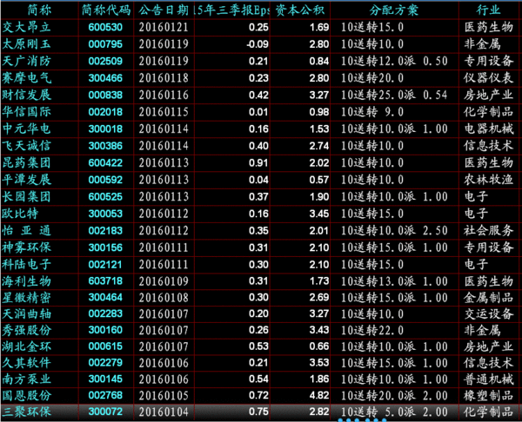Viewport: 522px width, 422px height.
Task: Click stock code 300466
Action: pos(105,78)
